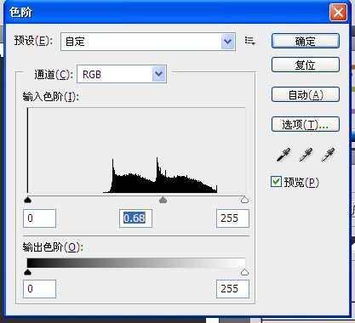Click the 复位 button

coord(306,65)
